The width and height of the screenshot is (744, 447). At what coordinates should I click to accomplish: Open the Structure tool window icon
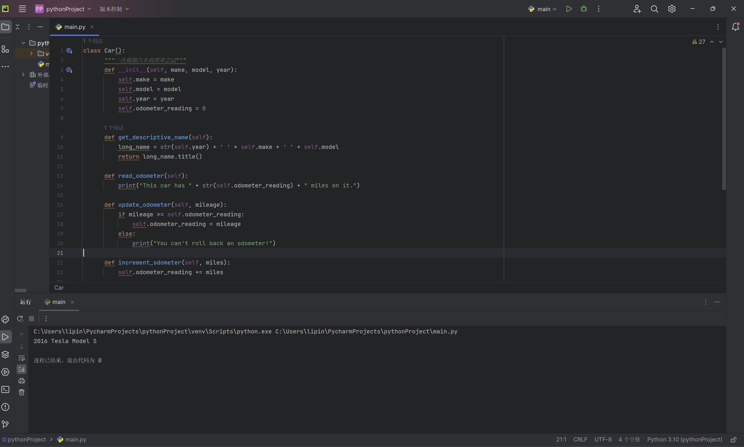[x=6, y=49]
